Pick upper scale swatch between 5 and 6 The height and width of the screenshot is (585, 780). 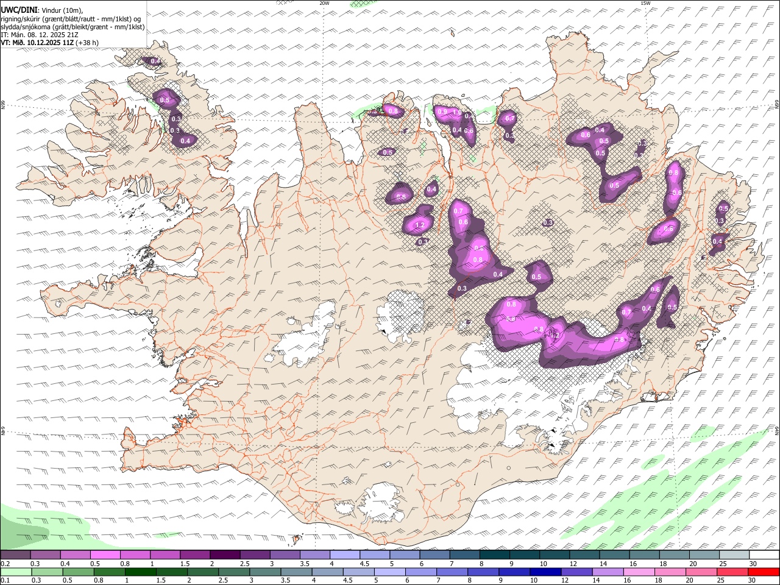pyautogui.click(x=404, y=555)
